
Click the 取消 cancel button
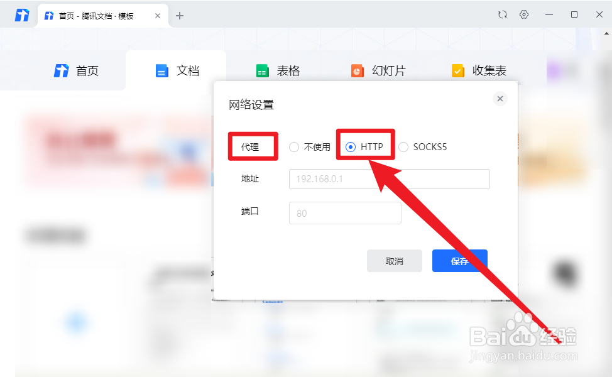[394, 261]
